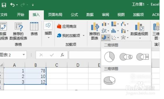The width and height of the screenshot is (164, 99).
Task: Open 我的加载项 add-ins
Action: [x=68, y=35]
